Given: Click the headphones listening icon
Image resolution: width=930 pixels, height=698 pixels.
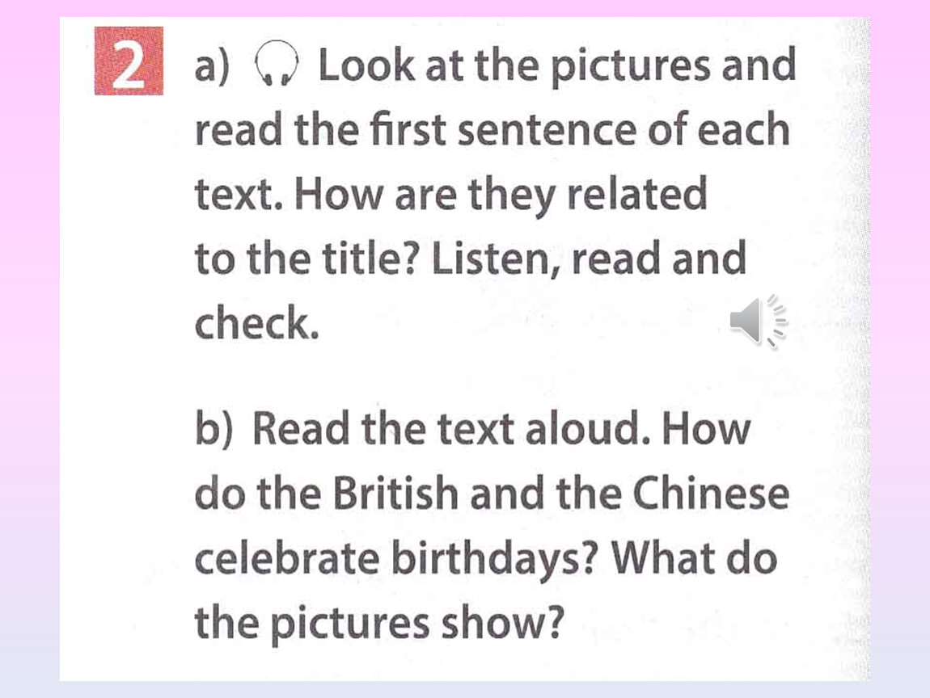Looking at the screenshot, I should tap(277, 63).
